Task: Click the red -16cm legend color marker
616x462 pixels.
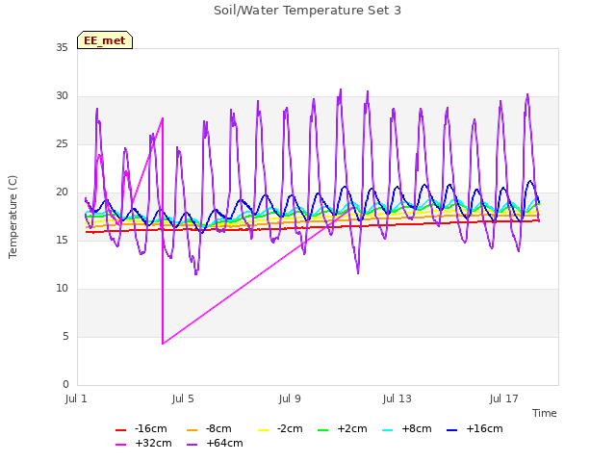Action: pos(120,430)
